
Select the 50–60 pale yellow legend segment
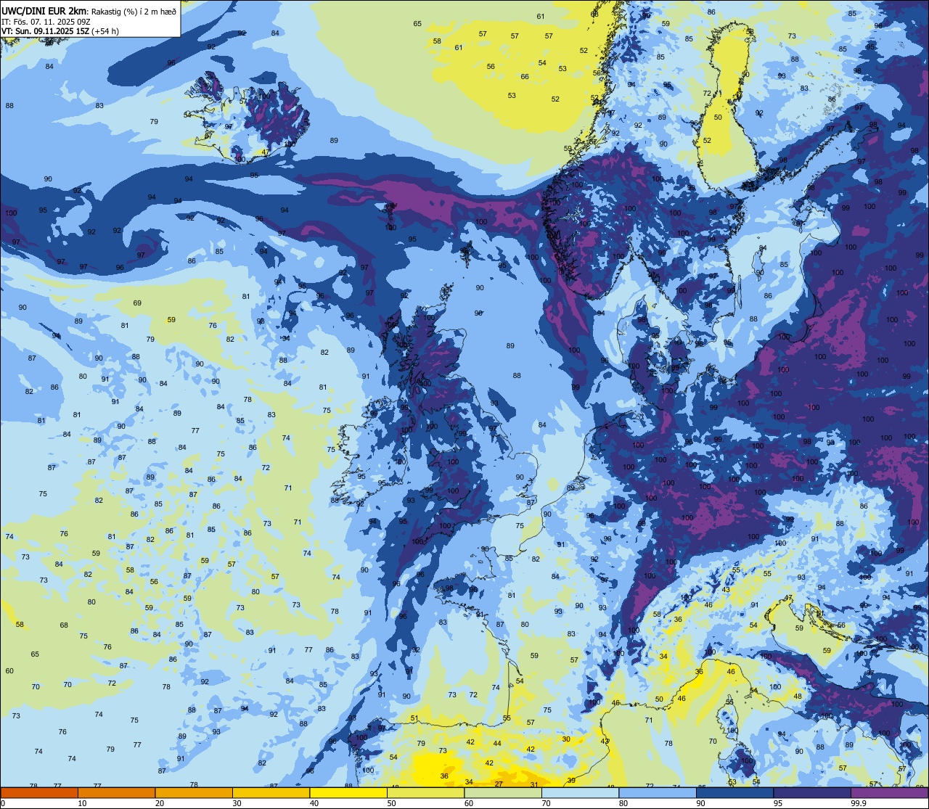[425, 792]
